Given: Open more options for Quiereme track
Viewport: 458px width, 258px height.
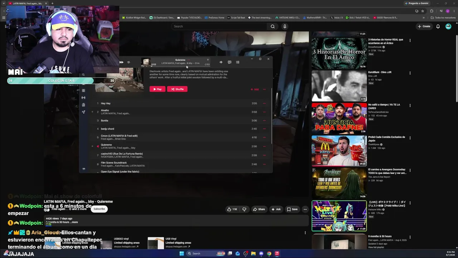Looking at the screenshot, I should [264, 147].
